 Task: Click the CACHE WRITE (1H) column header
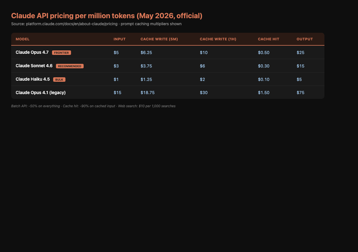218,39
